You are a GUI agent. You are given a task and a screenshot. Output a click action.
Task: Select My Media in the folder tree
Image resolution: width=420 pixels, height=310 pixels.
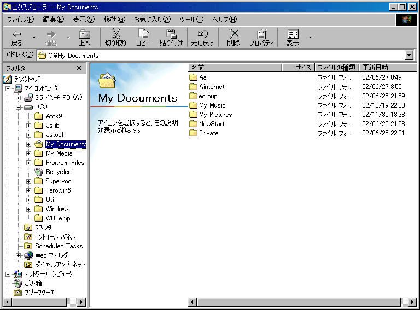(59, 153)
